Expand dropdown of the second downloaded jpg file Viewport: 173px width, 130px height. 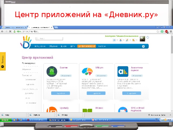[55, 115]
